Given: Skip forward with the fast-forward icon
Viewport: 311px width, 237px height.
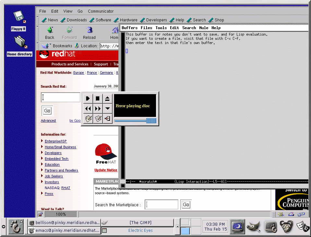Looking at the screenshot, I should [x=98, y=108].
